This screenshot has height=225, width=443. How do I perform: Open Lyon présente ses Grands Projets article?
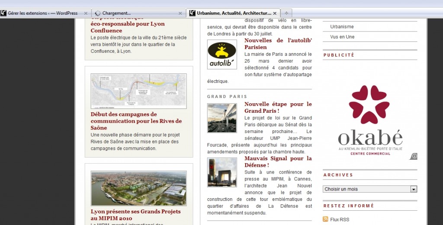135,215
